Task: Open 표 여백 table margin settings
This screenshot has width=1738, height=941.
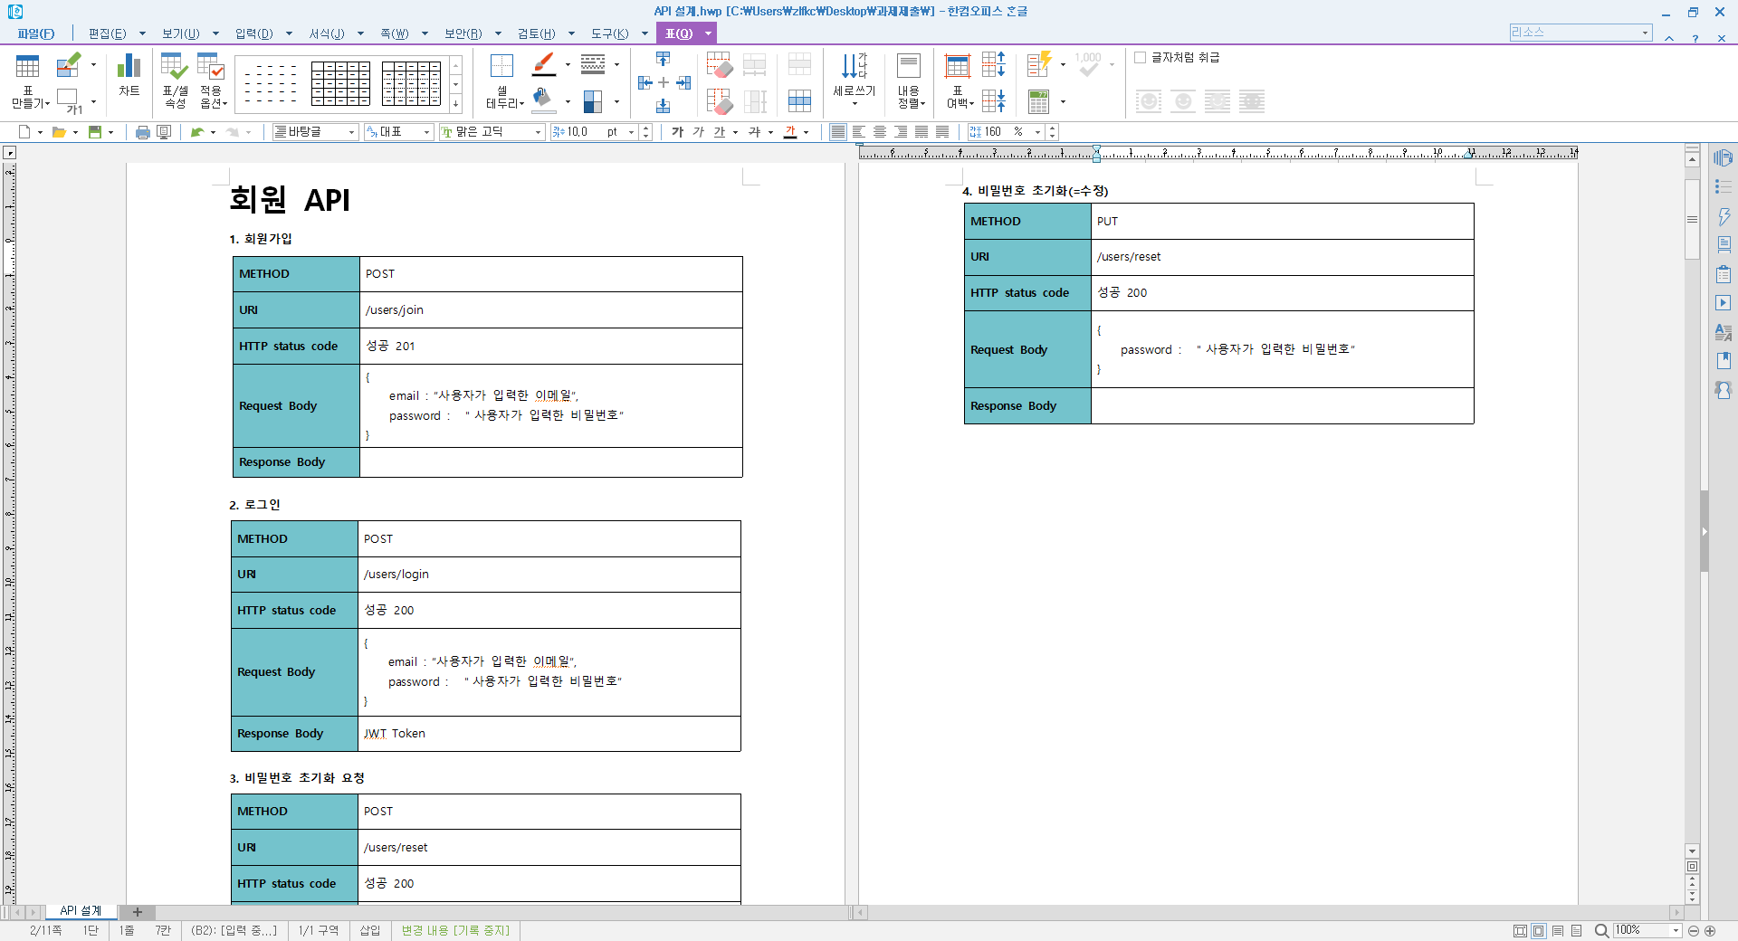Action: [x=958, y=81]
